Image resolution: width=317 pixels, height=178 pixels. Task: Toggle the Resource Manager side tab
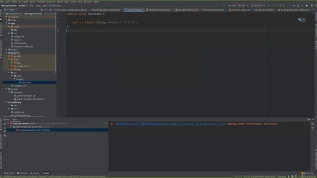[x=1, y=49]
